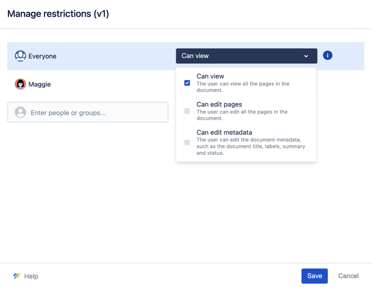Click Maggie's profile avatar picture
The width and height of the screenshot is (372, 287).
point(20,84)
